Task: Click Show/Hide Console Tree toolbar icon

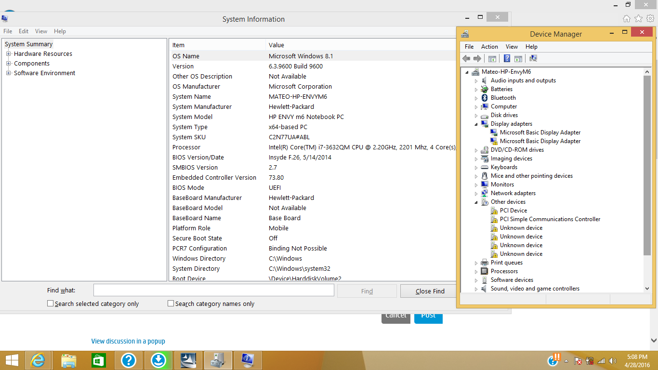Action: pos(492,58)
